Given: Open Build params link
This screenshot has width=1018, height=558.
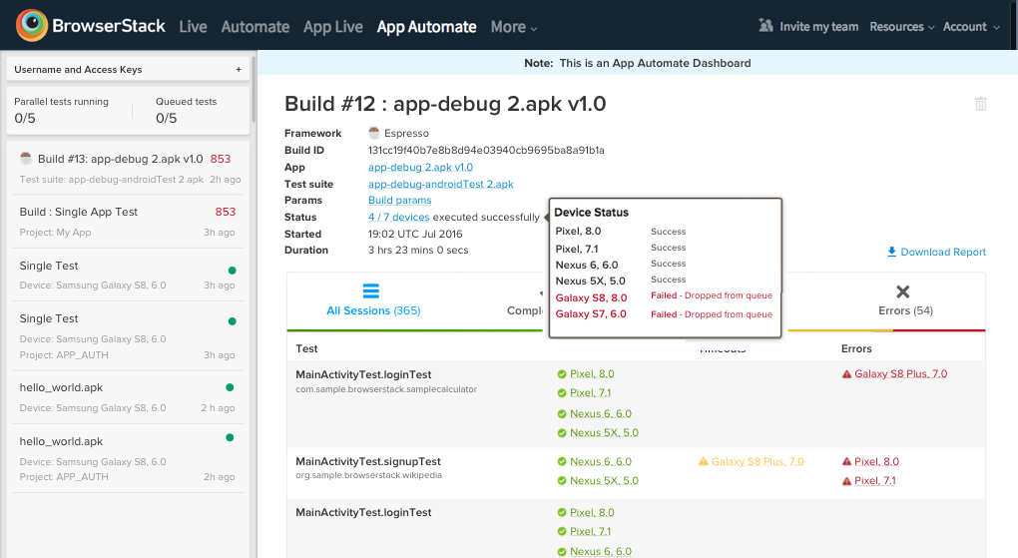Looking at the screenshot, I should point(400,200).
